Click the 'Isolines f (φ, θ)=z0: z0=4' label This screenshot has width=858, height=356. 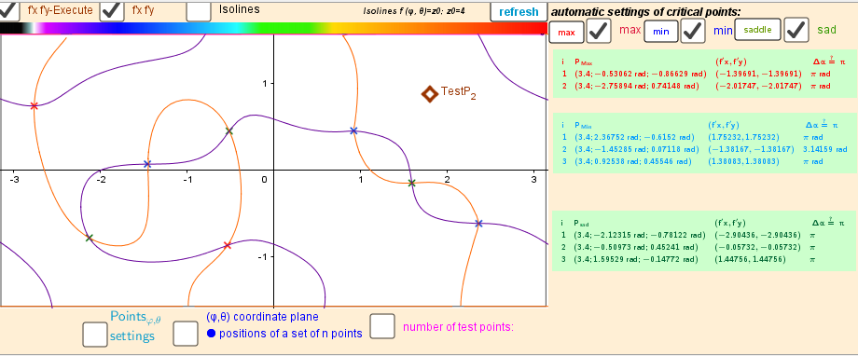point(414,10)
